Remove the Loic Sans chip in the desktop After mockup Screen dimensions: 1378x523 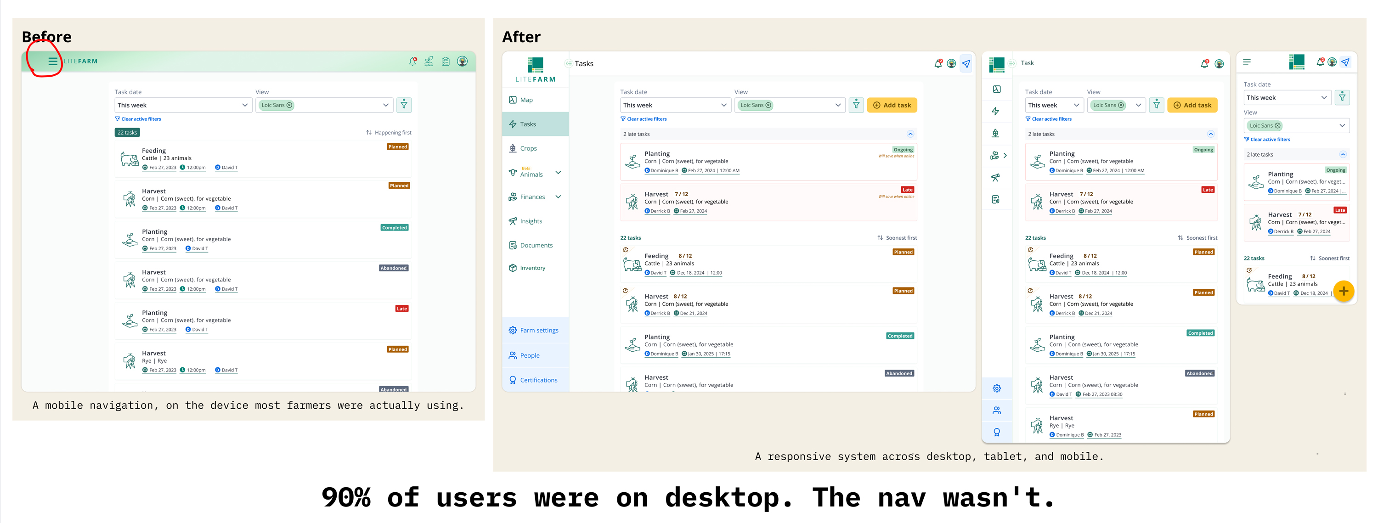pyautogui.click(x=768, y=105)
